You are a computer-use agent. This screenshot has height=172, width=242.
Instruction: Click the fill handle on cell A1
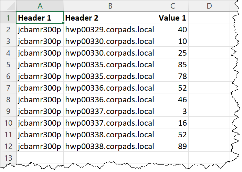click(x=63, y=23)
